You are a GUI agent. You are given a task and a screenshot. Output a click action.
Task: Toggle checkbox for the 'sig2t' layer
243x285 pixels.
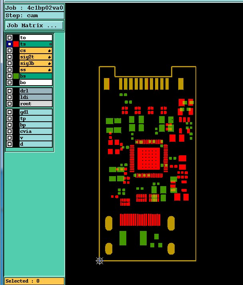(x=10, y=57)
